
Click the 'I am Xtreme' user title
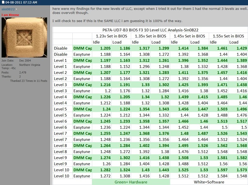tap(10, 15)
